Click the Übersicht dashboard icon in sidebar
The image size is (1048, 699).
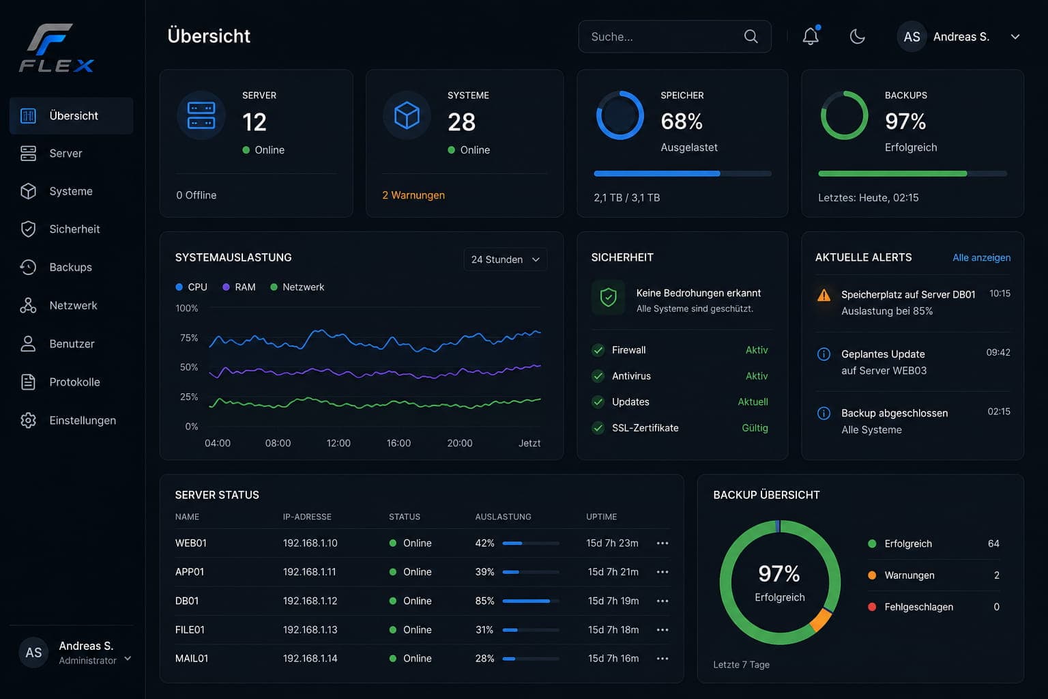(x=28, y=116)
